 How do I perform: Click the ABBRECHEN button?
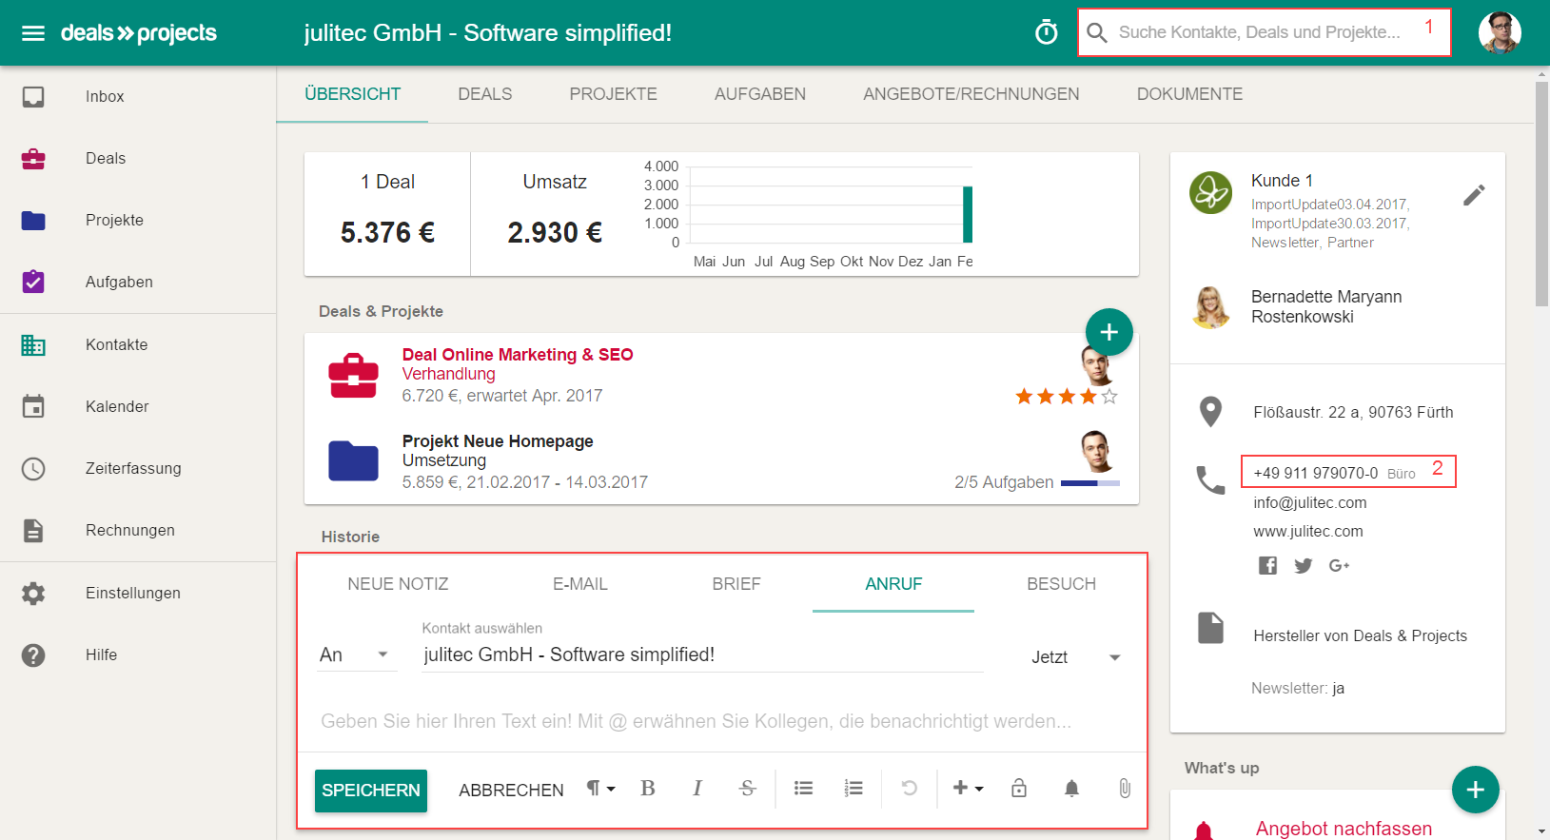click(511, 791)
